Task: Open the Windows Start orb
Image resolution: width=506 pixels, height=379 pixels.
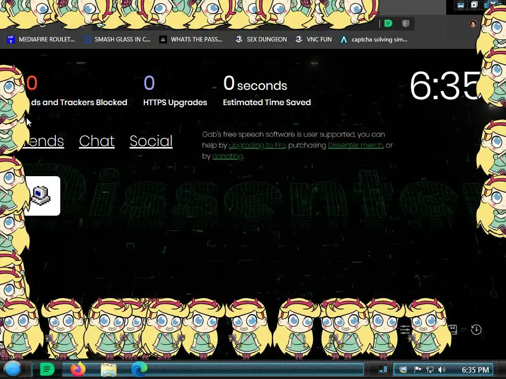Action: coord(13,369)
